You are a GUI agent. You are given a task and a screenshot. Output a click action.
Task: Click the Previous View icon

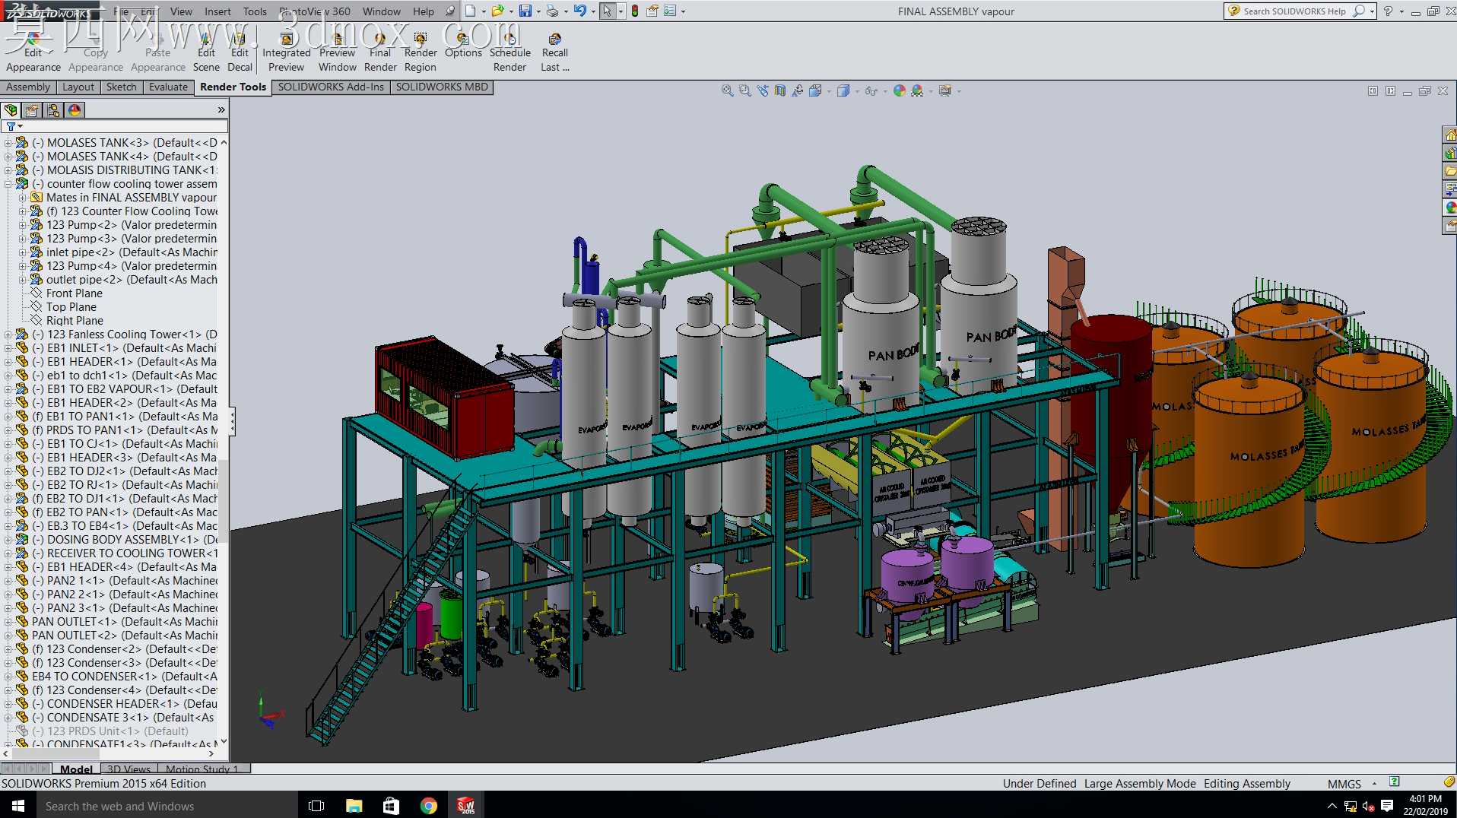click(x=763, y=91)
